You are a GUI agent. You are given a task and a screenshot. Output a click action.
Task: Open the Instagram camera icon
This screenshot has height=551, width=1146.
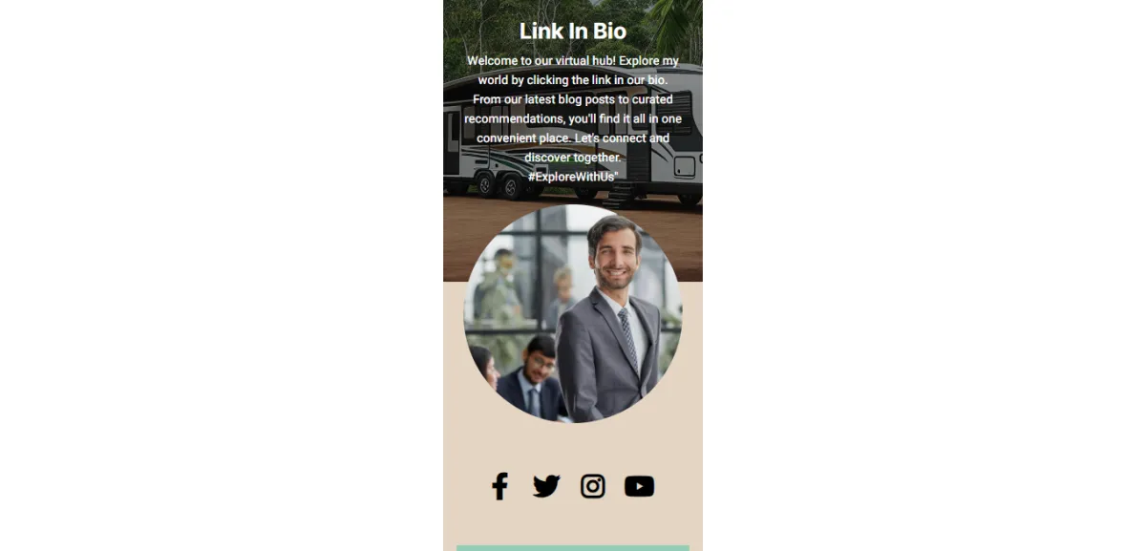click(593, 486)
